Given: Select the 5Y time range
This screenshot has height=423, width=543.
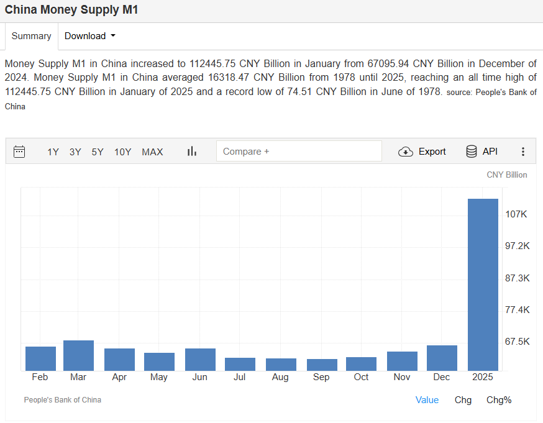Looking at the screenshot, I should [98, 152].
